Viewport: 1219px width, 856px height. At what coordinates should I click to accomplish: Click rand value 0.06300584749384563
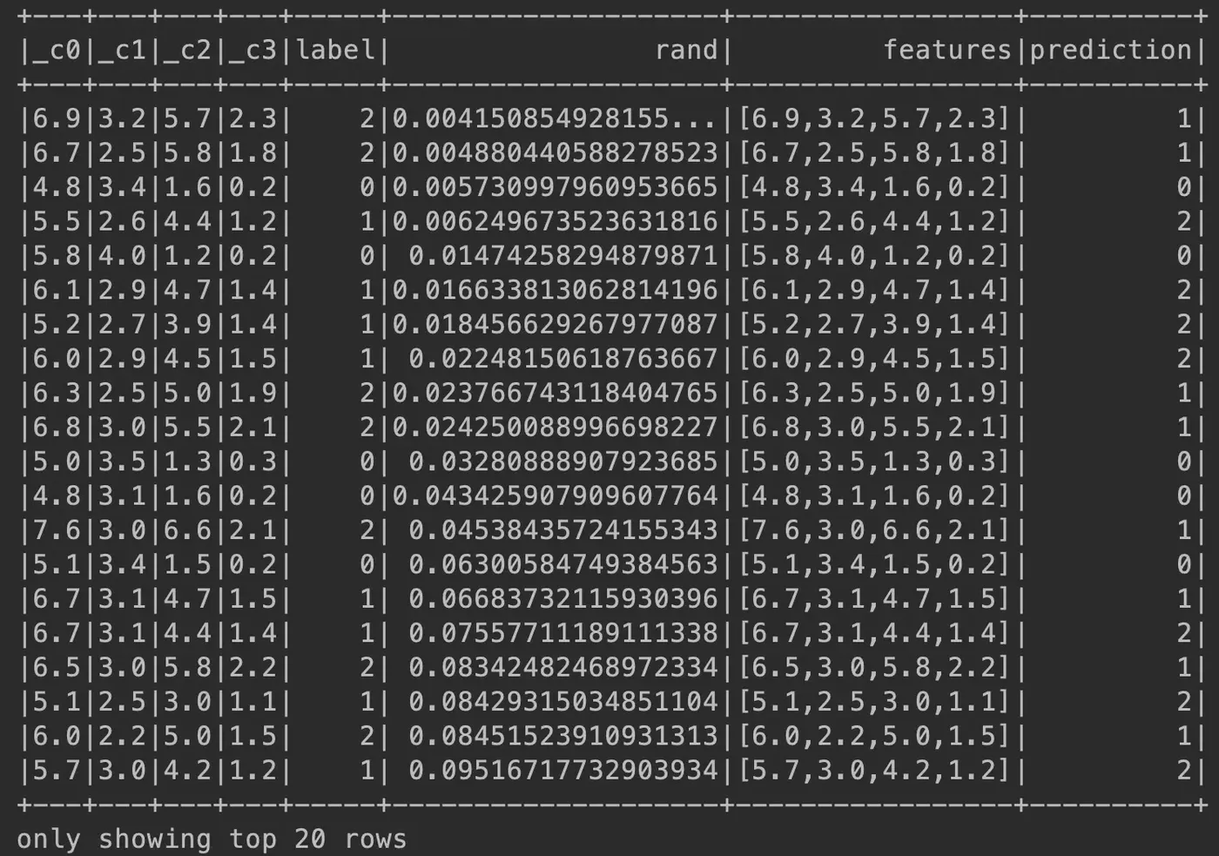pos(563,564)
